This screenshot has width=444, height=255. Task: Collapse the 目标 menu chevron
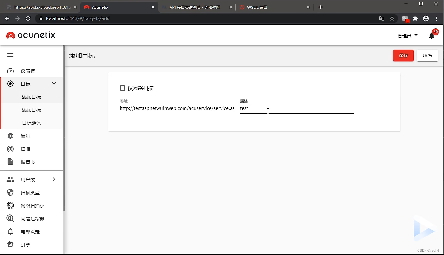tap(54, 84)
